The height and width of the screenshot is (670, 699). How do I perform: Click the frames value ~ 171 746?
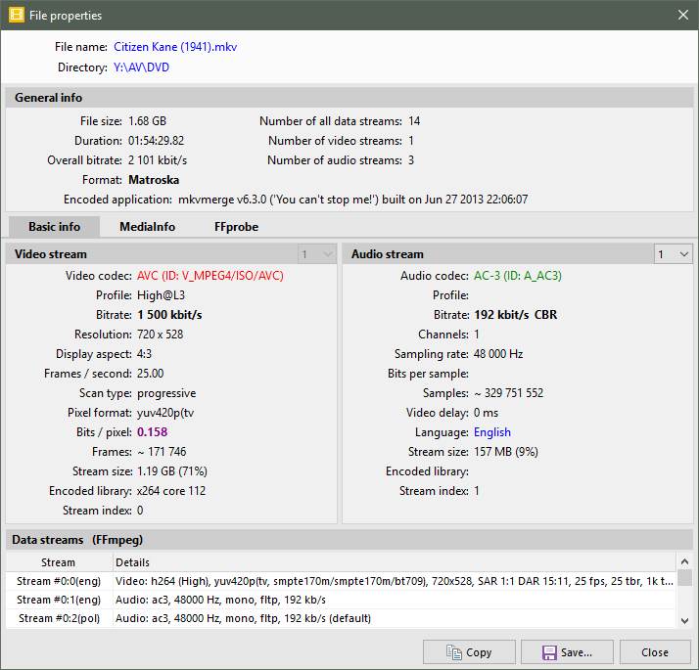tap(162, 452)
